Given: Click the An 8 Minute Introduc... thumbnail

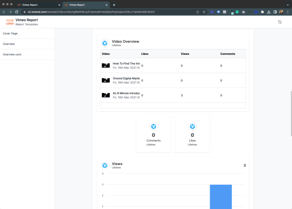Looking at the screenshot, I should tap(106, 95).
